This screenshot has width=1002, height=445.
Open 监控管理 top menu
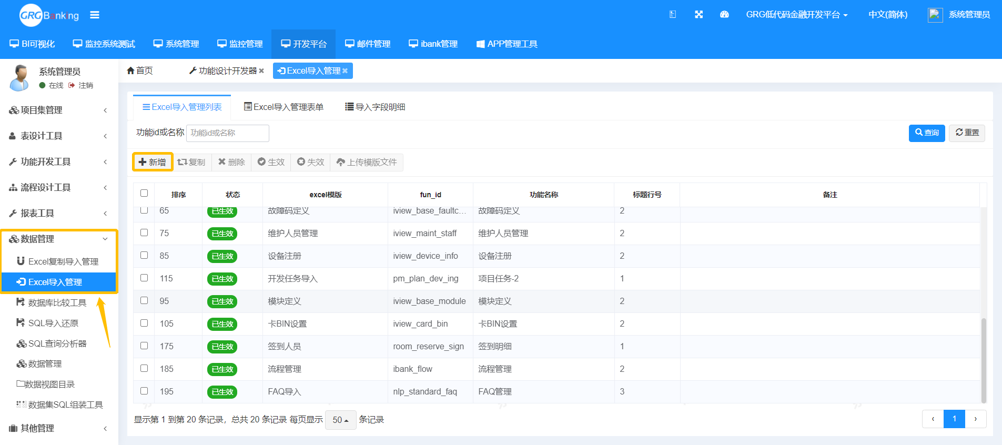point(240,44)
